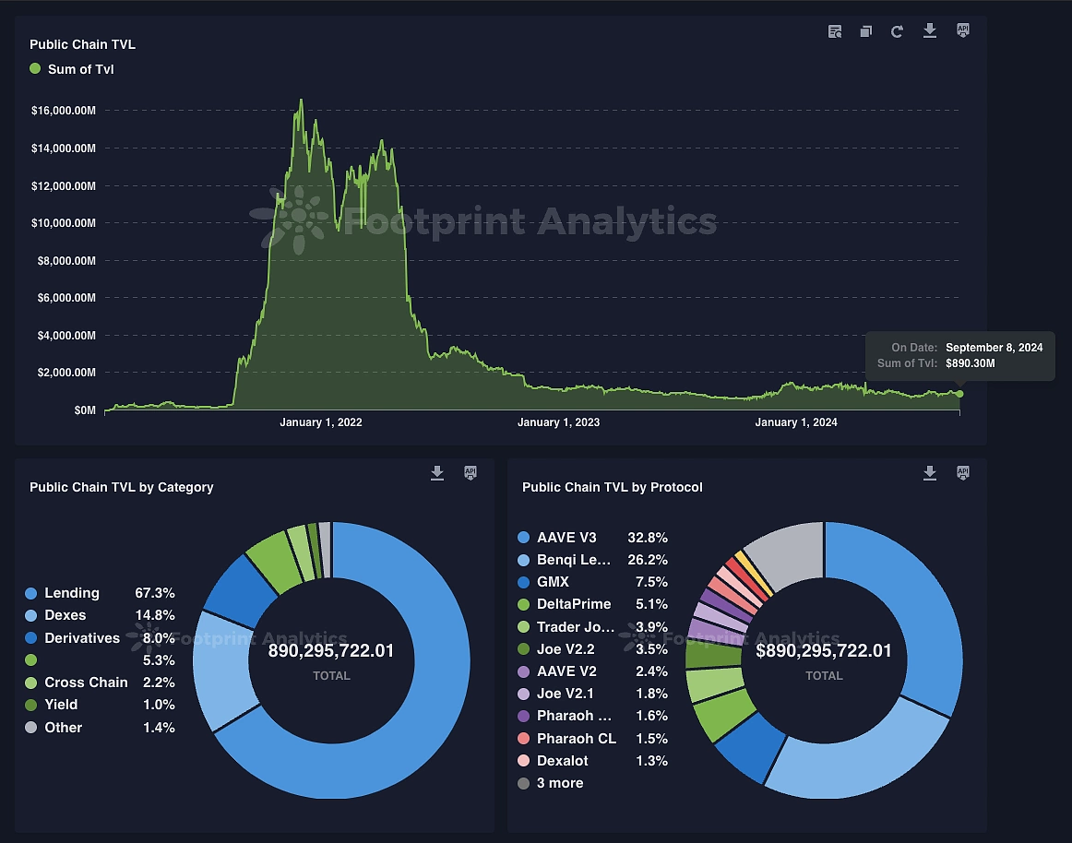Click the 32.8% AAVE V3 percentage value
The width and height of the screenshot is (1072, 843).
(648, 538)
